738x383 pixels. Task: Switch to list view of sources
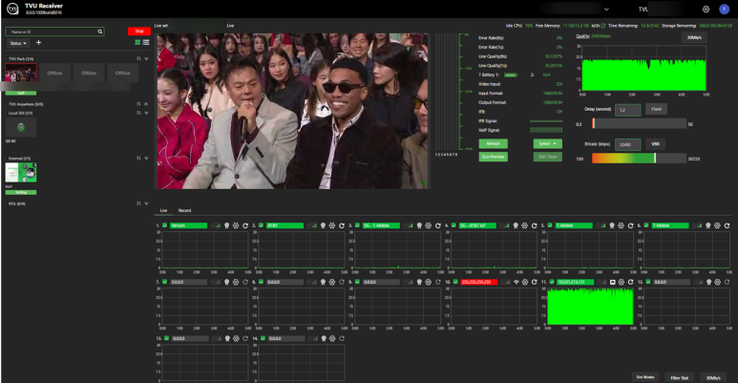146,42
